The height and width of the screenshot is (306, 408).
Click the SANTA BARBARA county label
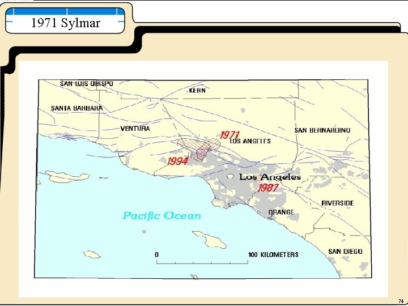click(76, 108)
